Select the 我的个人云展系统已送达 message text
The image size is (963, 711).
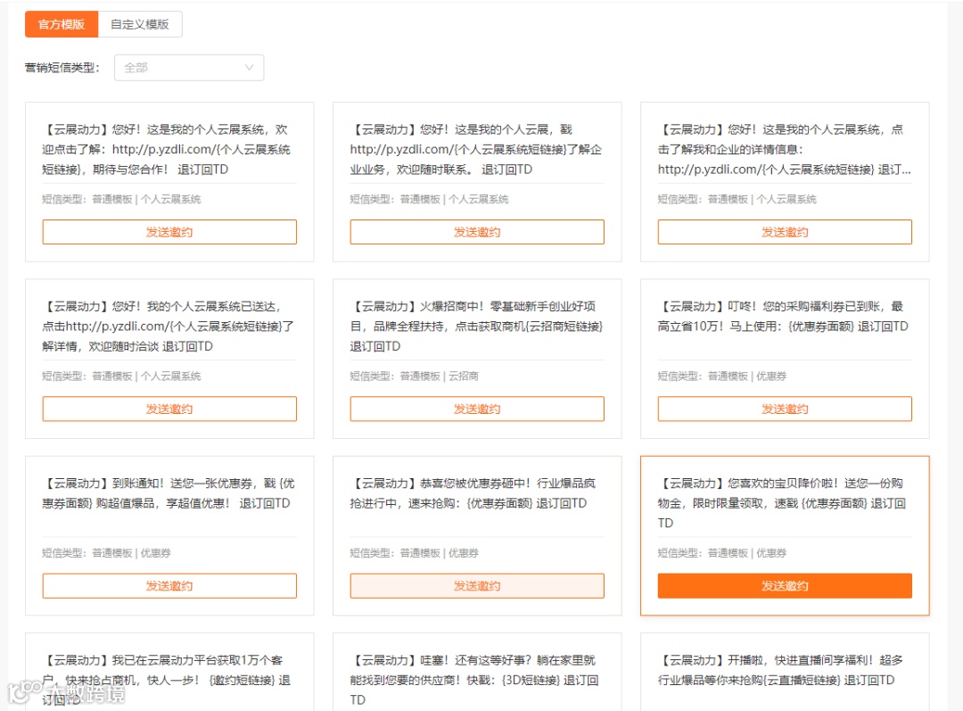point(169,327)
